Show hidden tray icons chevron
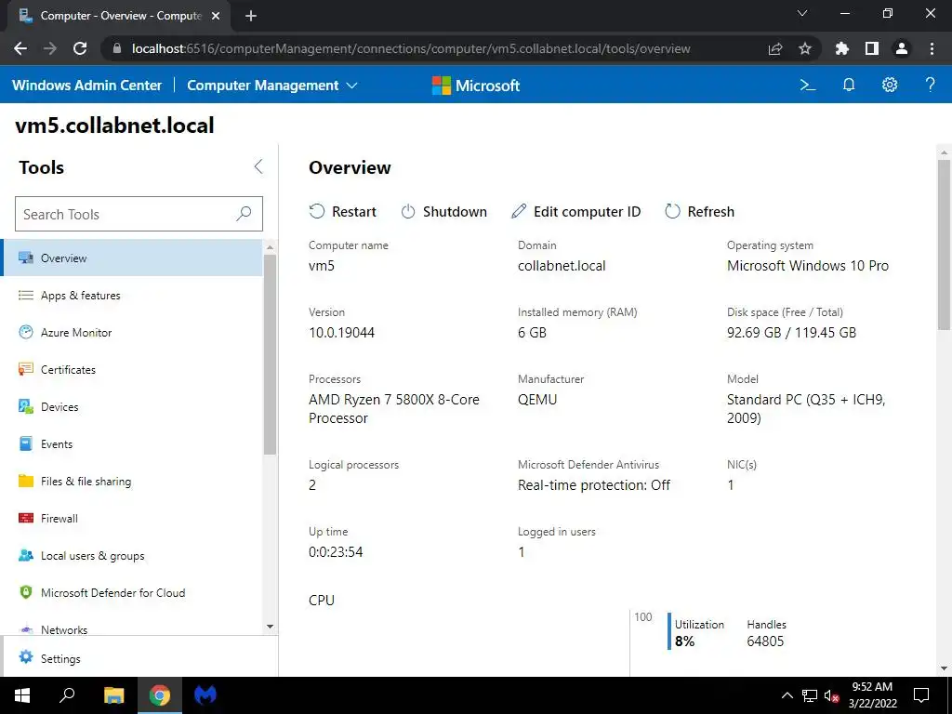Screen dimensions: 952x714 [787, 695]
